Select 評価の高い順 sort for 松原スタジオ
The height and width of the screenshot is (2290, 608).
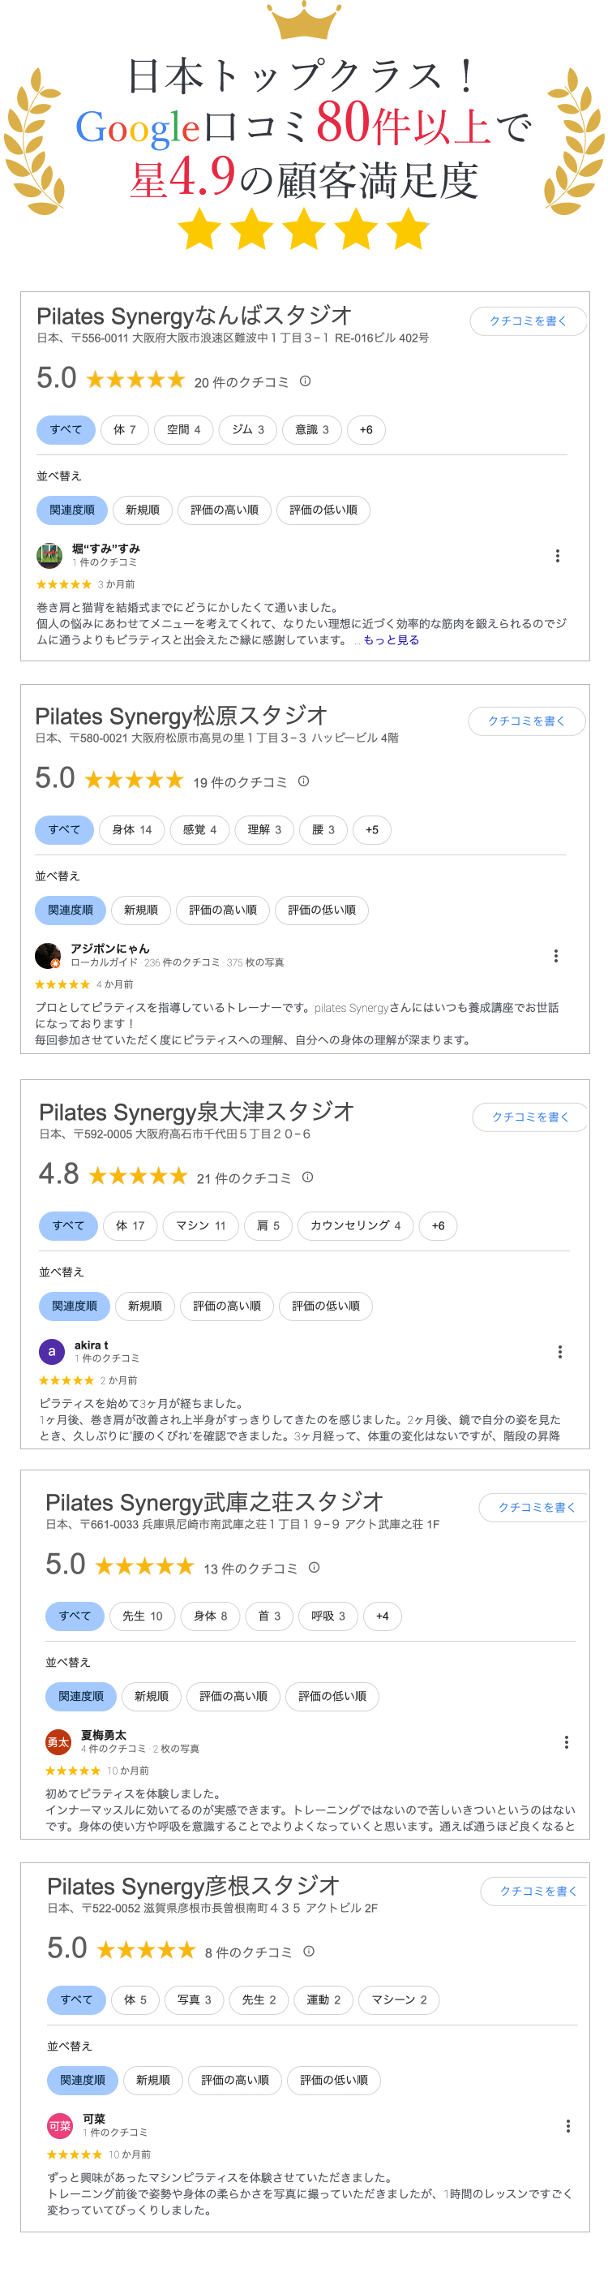click(222, 910)
